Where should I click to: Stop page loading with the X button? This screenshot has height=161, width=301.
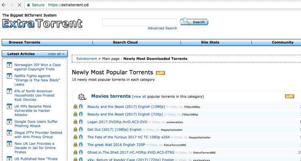pyautogui.click(x=16, y=6)
